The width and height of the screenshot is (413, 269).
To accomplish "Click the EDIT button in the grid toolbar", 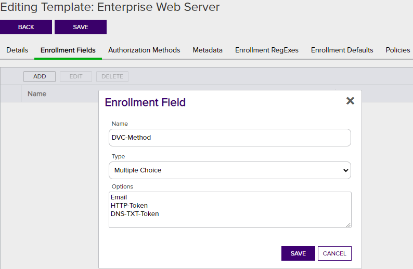I will point(76,76).
